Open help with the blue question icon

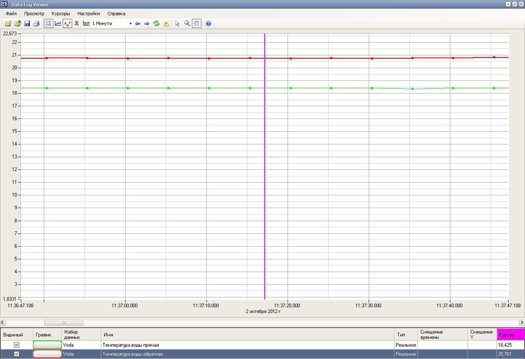(208, 24)
